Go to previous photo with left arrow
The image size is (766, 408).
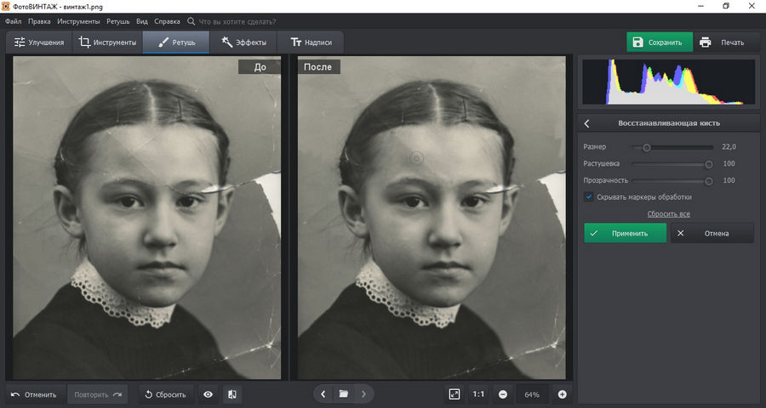(324, 394)
